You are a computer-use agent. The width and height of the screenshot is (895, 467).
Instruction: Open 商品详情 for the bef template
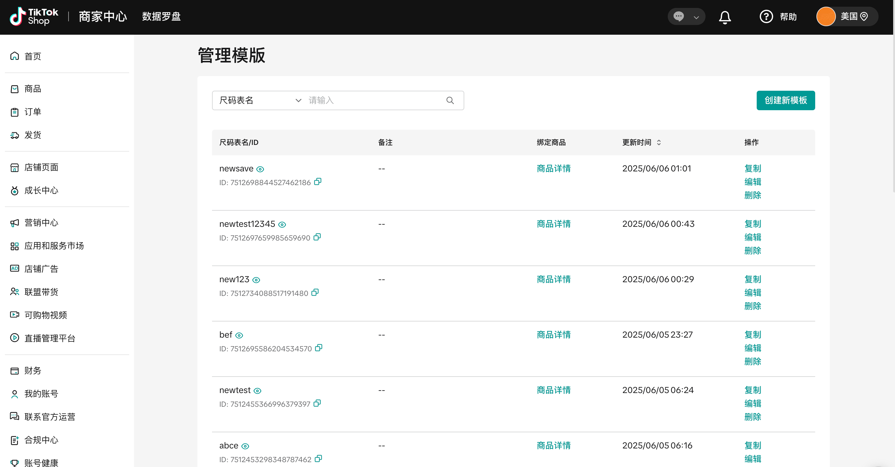click(554, 335)
